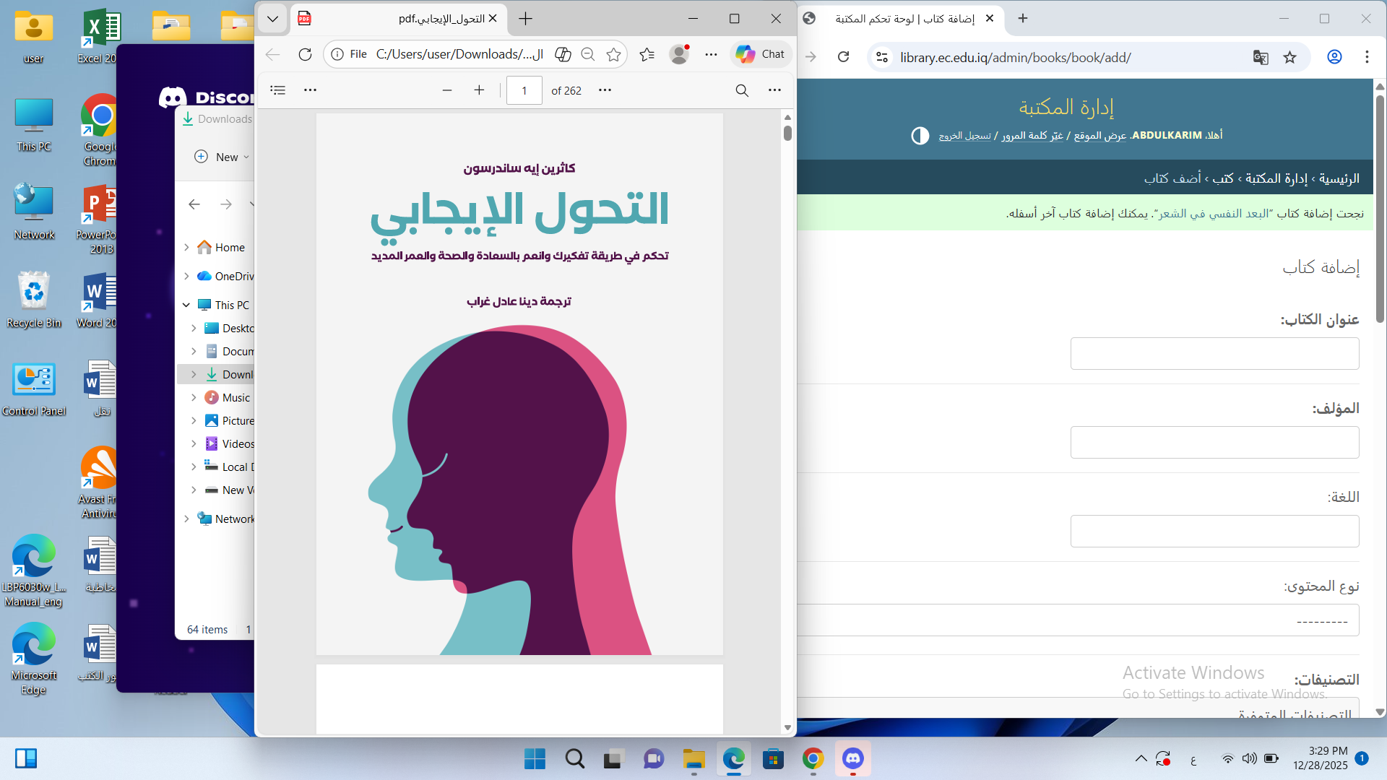Search inside the PDF document
Viewport: 1387px width, 780px height.
(x=742, y=90)
